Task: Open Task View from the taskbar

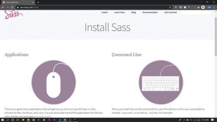Action: pos(18,120)
